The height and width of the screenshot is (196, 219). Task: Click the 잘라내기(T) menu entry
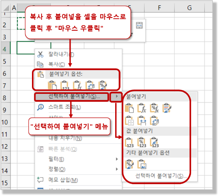tap(61, 54)
